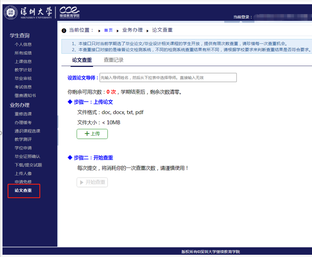The height and width of the screenshot is (257, 312).
Task: Select the 论文查重 tab
Action: pos(82,60)
